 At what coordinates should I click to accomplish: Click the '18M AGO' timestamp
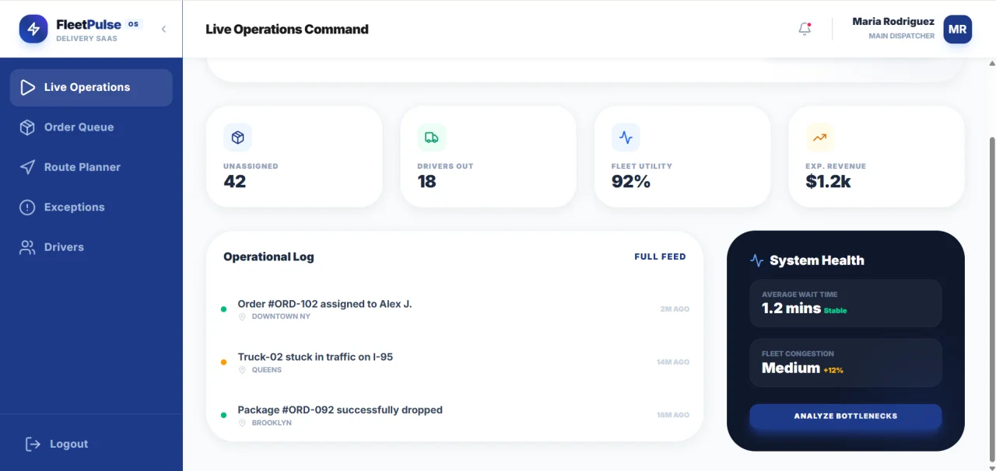click(x=673, y=415)
